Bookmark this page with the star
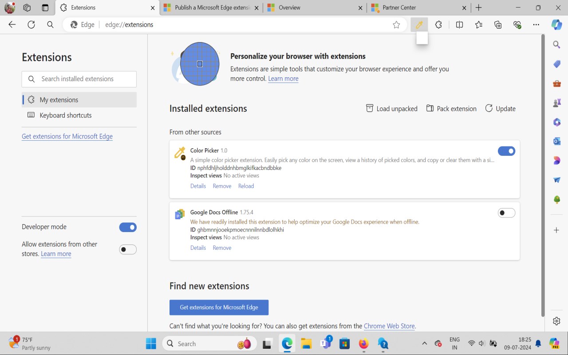568x355 pixels. (396, 25)
